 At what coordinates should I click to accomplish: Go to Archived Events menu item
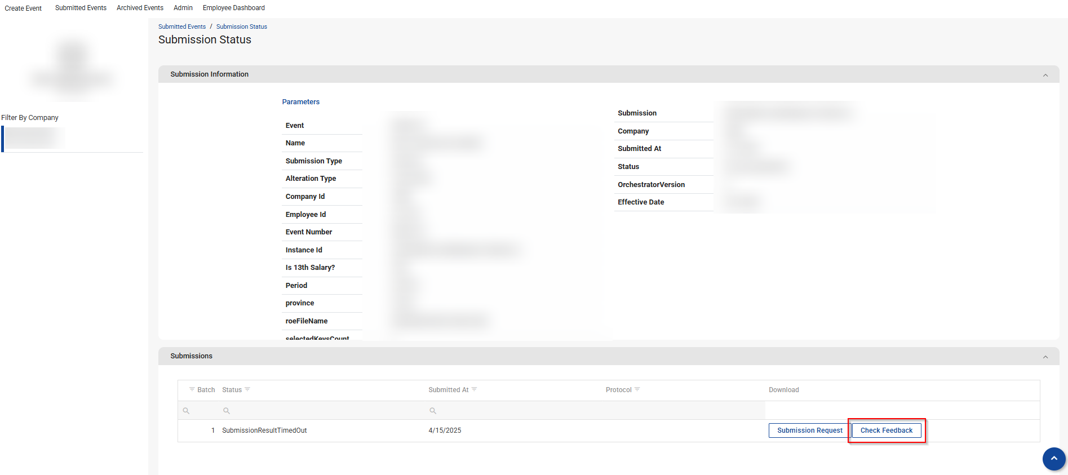coord(140,8)
